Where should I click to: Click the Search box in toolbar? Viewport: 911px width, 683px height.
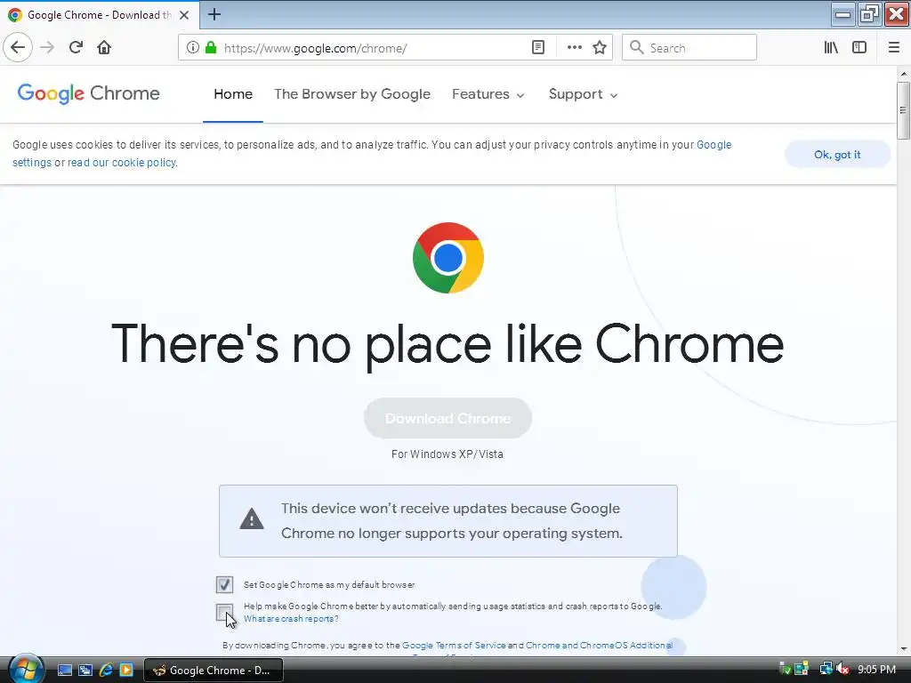click(689, 48)
